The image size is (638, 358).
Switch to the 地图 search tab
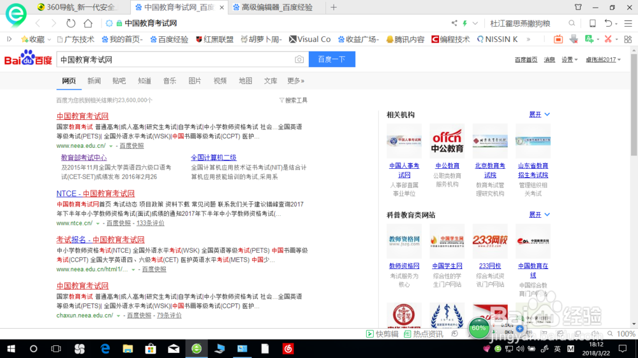pyautogui.click(x=246, y=81)
